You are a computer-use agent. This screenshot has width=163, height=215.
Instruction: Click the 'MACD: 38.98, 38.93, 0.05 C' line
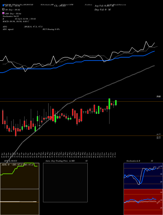16,21
